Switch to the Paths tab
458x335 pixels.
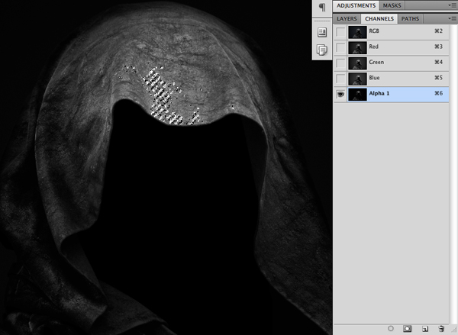pos(410,18)
